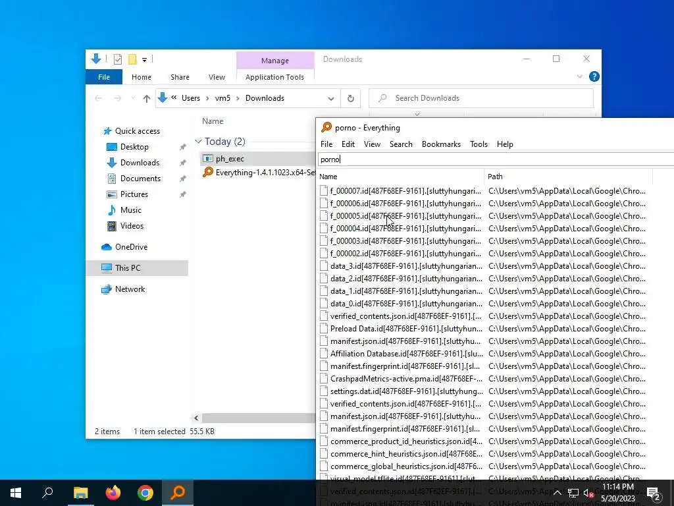Viewport: 674px width, 506px height.
Task: Expand the Explorer ribbon chevron
Action: pos(579,76)
